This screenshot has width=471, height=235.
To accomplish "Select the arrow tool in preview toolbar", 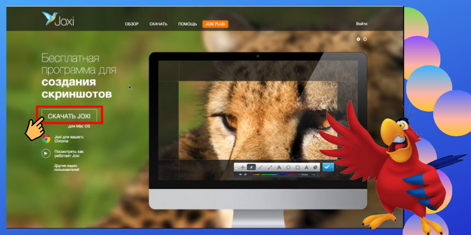I will pyautogui.click(x=270, y=167).
